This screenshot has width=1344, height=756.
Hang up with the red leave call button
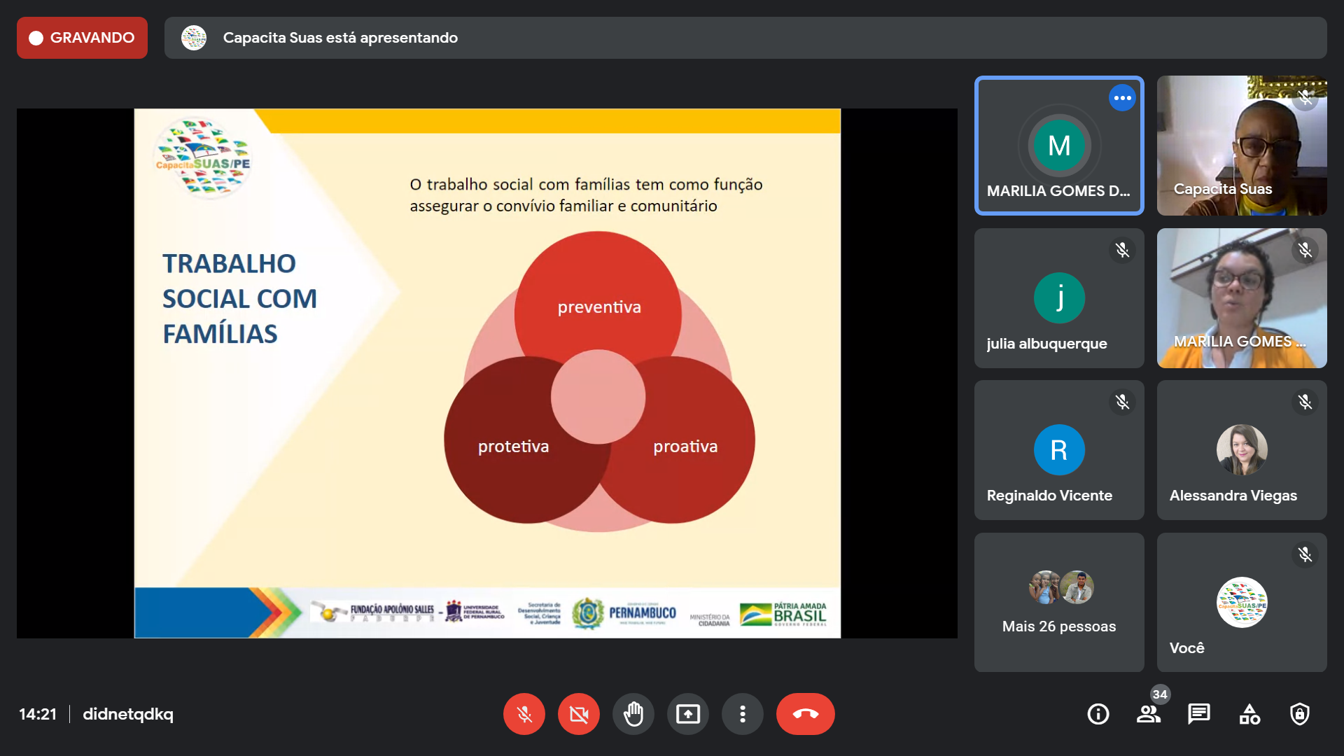point(805,714)
